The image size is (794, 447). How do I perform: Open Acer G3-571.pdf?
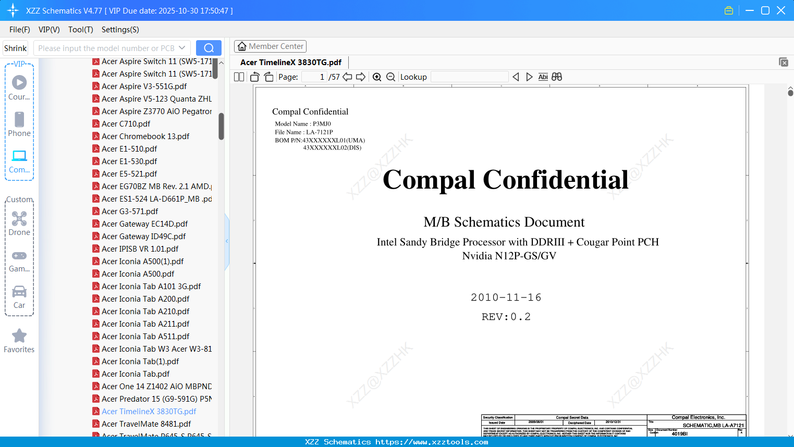click(130, 212)
